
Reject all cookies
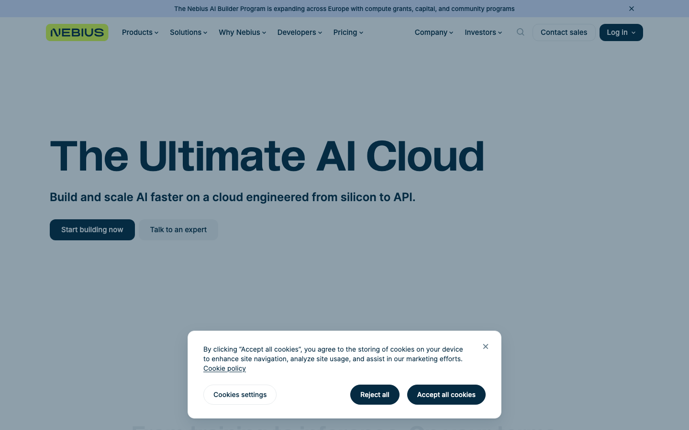pyautogui.click(x=375, y=395)
